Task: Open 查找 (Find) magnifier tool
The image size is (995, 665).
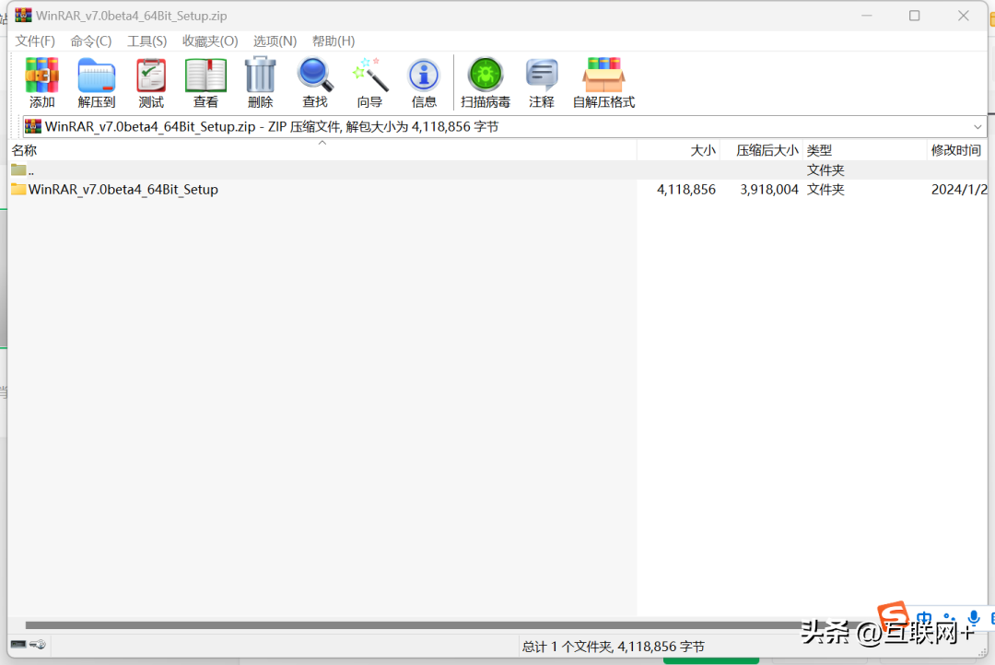Action: click(315, 83)
